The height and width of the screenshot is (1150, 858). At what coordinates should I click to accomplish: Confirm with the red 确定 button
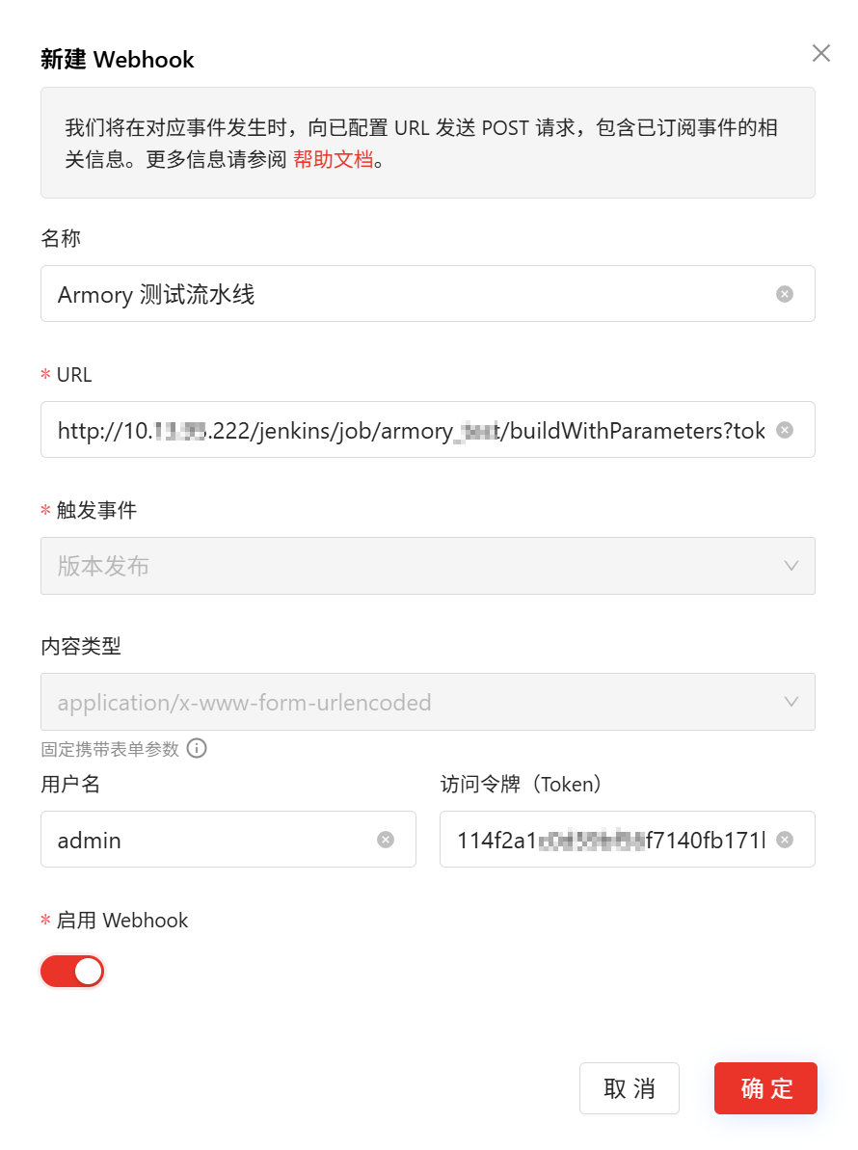765,1088
